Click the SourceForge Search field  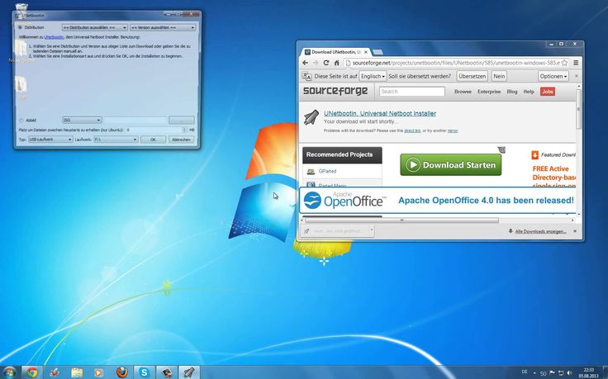(x=411, y=92)
